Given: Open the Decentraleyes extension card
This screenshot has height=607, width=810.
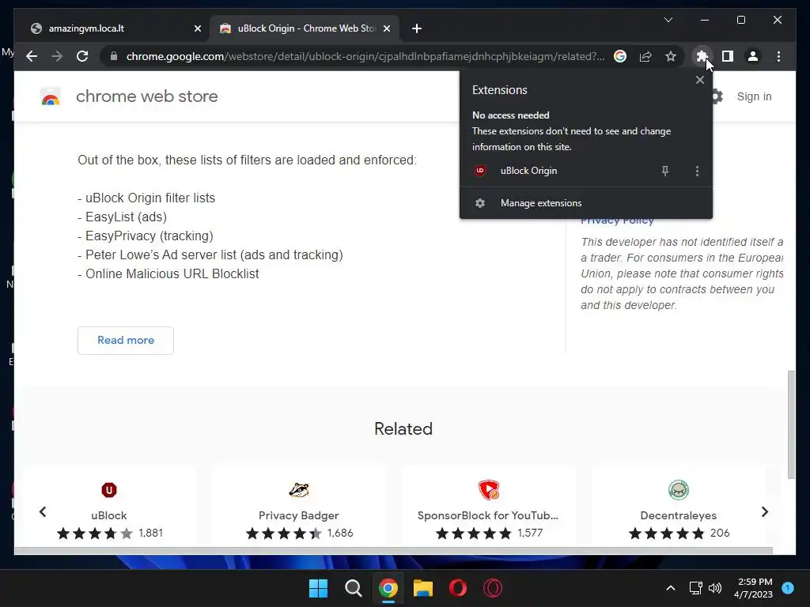Looking at the screenshot, I should tap(679, 506).
